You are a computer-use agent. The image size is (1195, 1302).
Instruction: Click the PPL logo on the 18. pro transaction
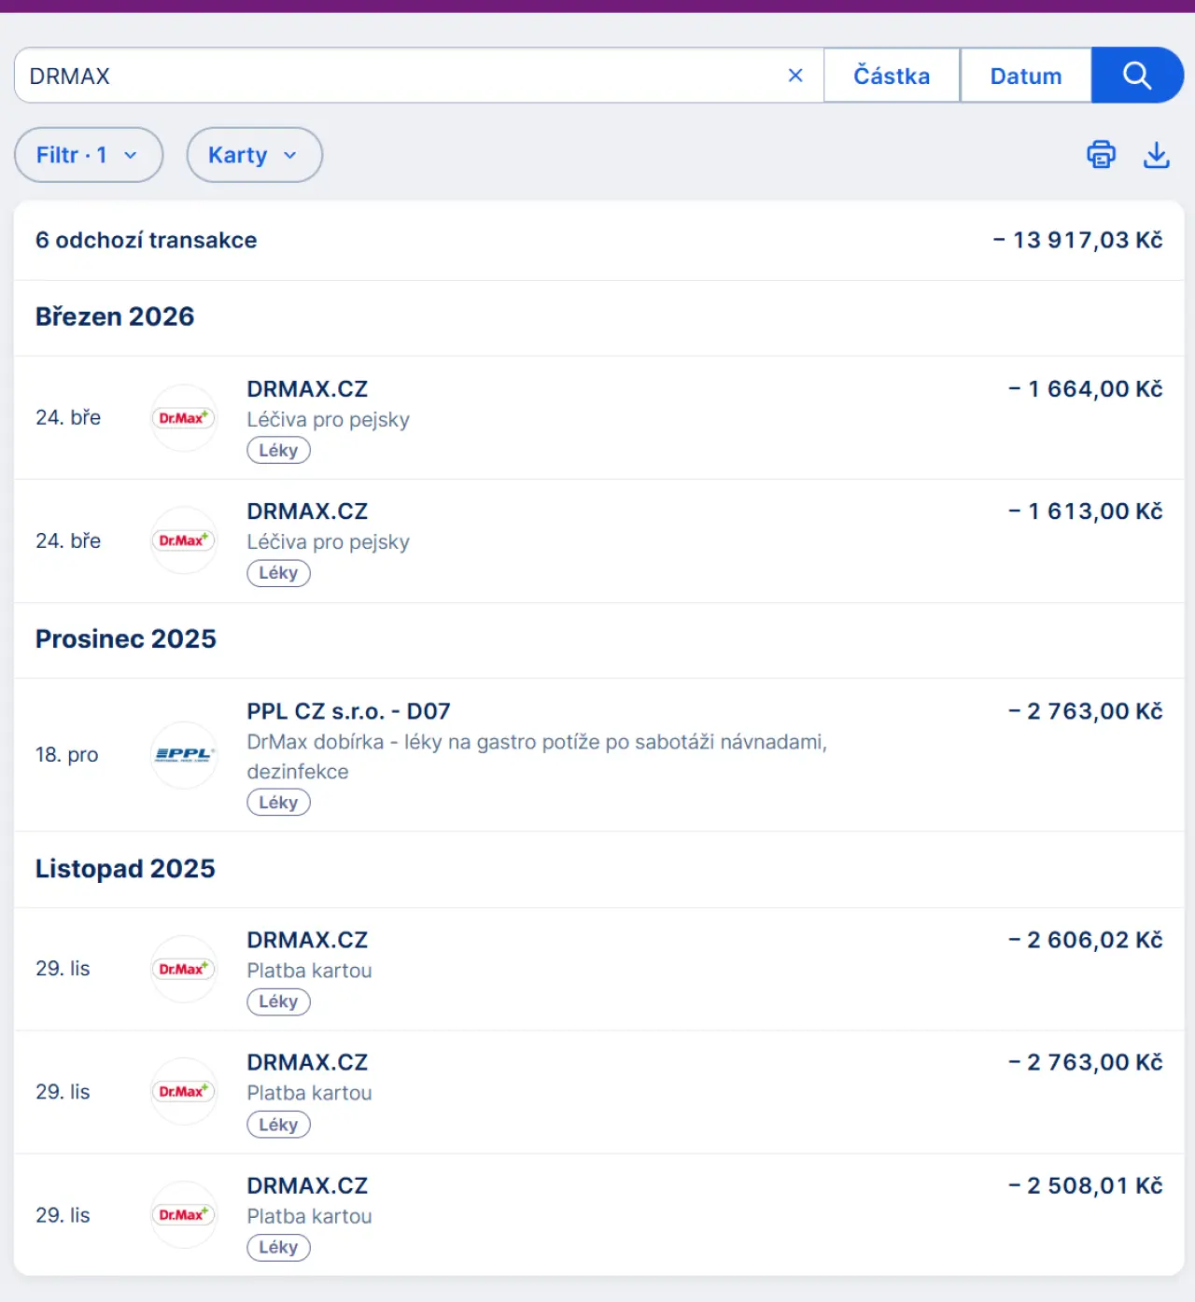point(184,755)
